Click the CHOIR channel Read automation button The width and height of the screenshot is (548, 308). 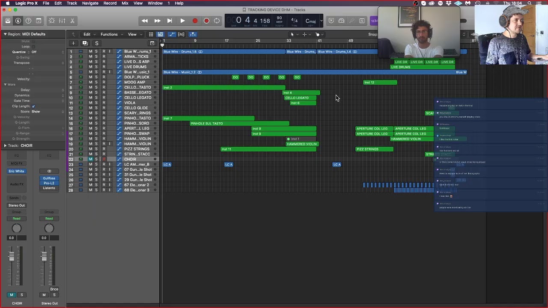tap(16, 219)
